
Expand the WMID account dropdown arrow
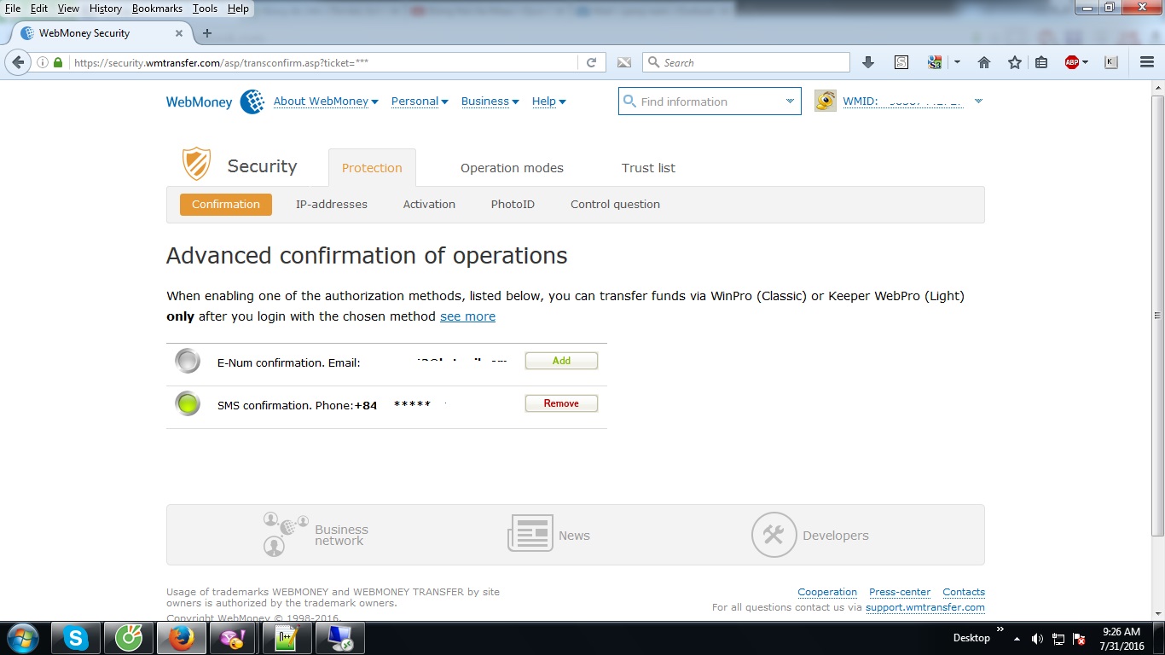[x=978, y=101]
